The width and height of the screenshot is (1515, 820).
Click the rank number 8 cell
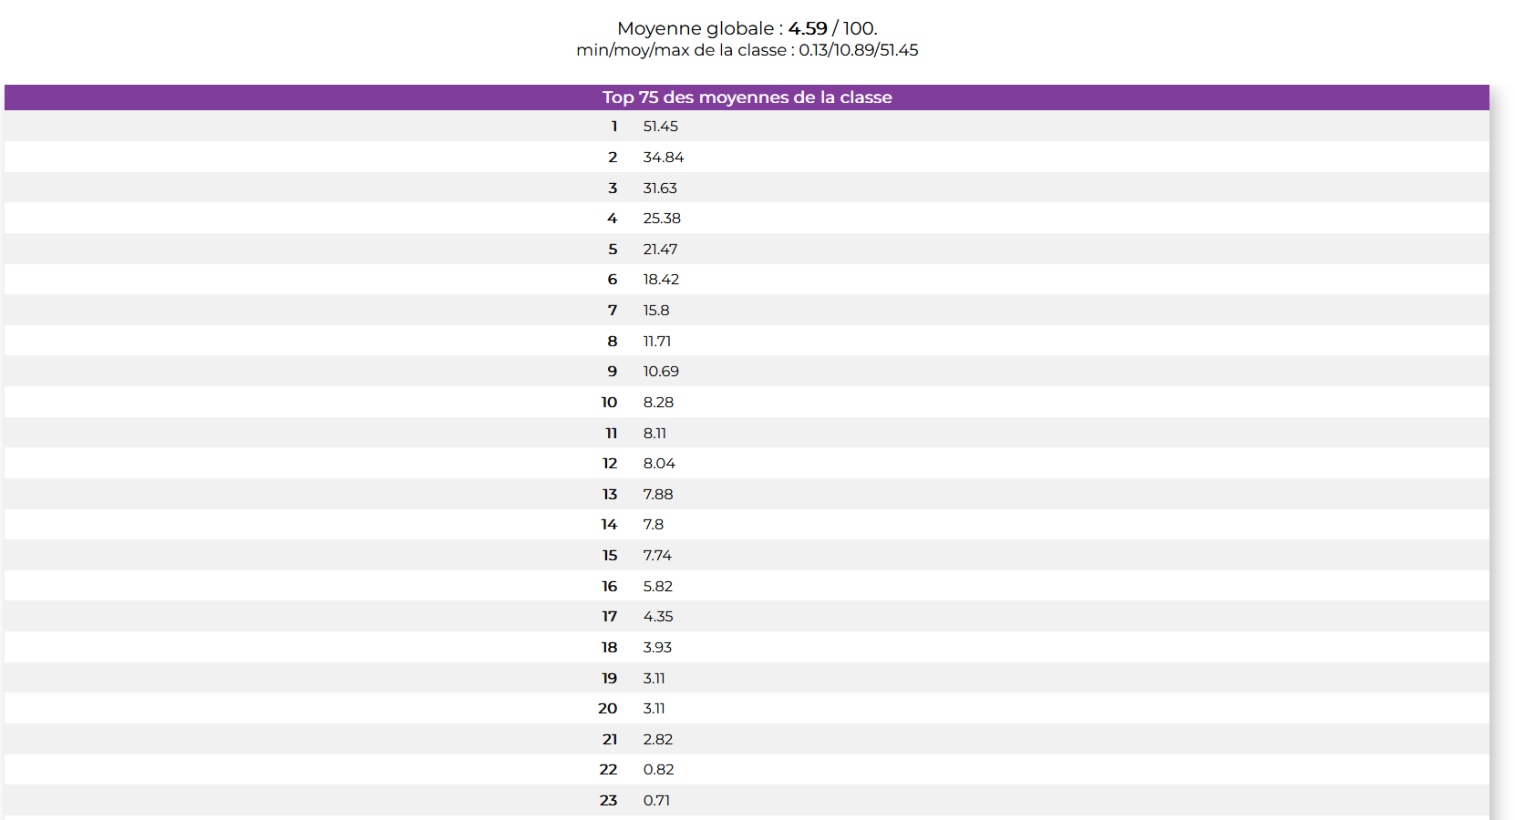pos(613,341)
